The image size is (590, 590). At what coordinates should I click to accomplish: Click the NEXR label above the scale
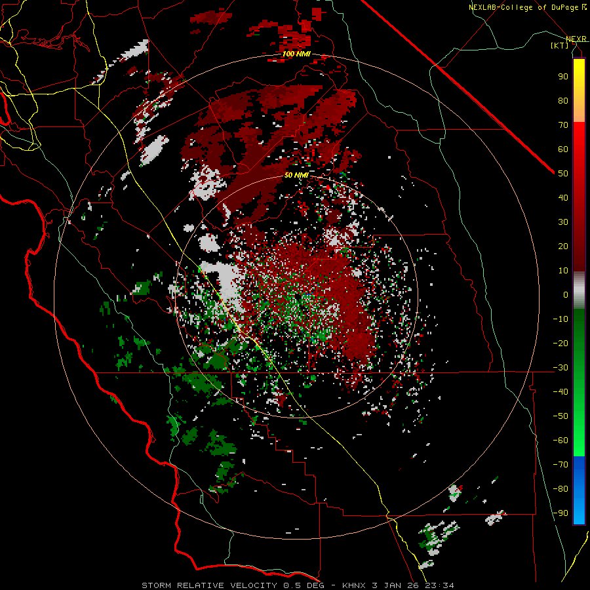click(576, 39)
